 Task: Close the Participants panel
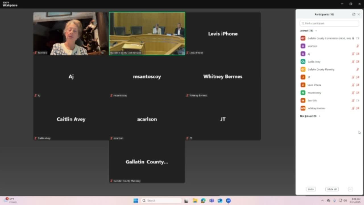click(359, 14)
